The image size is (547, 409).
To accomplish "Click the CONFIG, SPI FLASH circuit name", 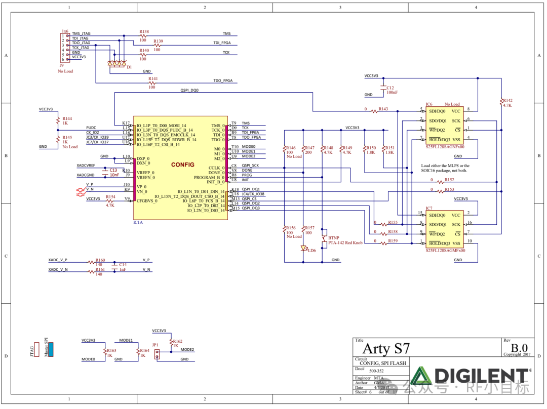I will coord(383,363).
